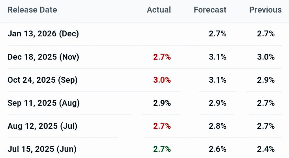Click the previous value for Oct 24, 2025
This screenshot has height=158, width=289.
(x=266, y=80)
